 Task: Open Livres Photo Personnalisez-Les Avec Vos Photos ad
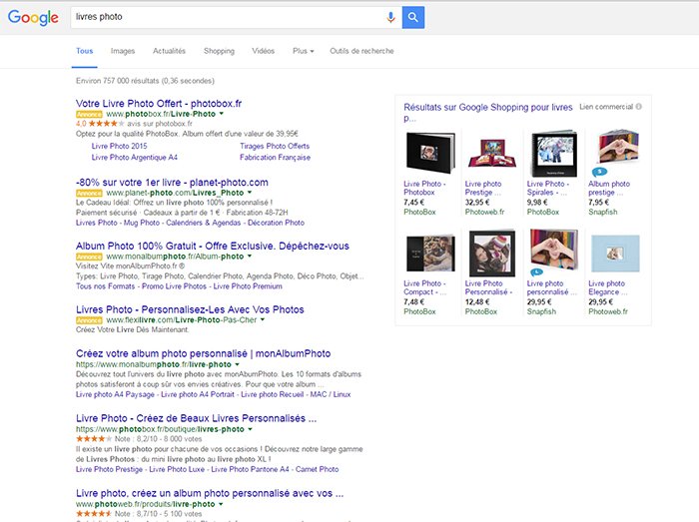pyautogui.click(x=190, y=309)
